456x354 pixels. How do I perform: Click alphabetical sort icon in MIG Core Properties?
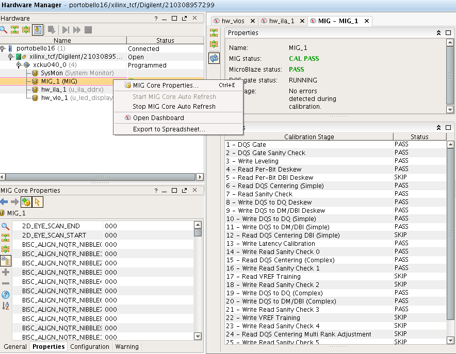[6, 306]
